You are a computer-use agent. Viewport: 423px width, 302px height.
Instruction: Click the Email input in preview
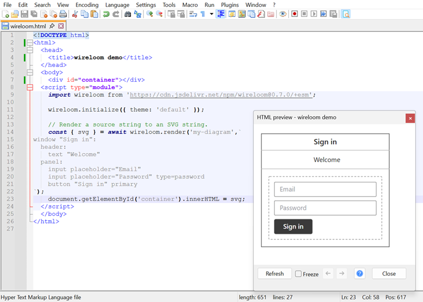[x=325, y=189]
